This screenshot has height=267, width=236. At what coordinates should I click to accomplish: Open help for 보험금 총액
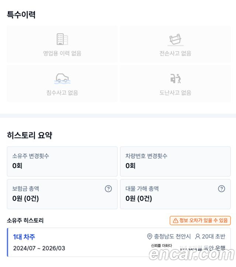tap(108, 189)
